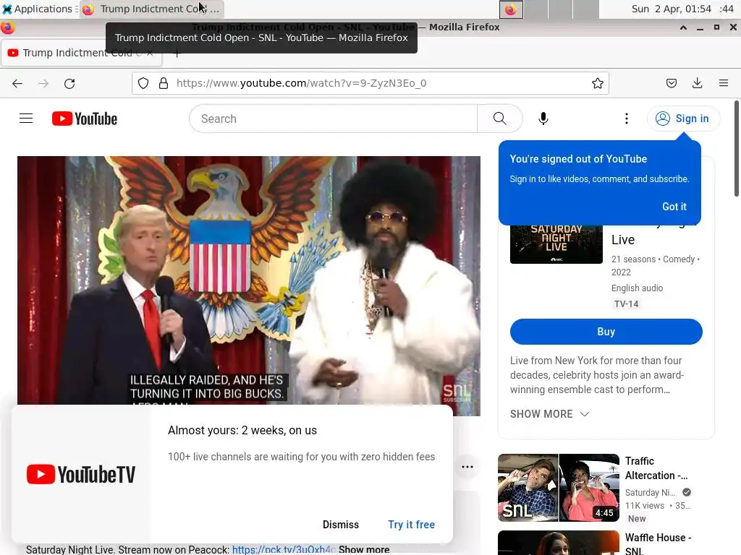The height and width of the screenshot is (555, 741).
Task: Click the Firefox icon in the panel tray
Action: coord(511,9)
